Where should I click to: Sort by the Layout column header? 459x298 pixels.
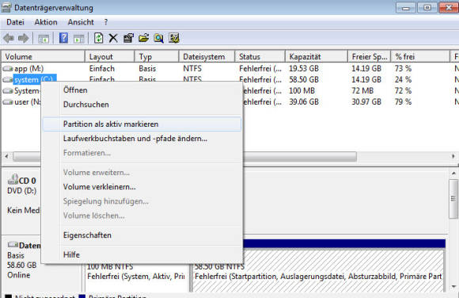110,56
